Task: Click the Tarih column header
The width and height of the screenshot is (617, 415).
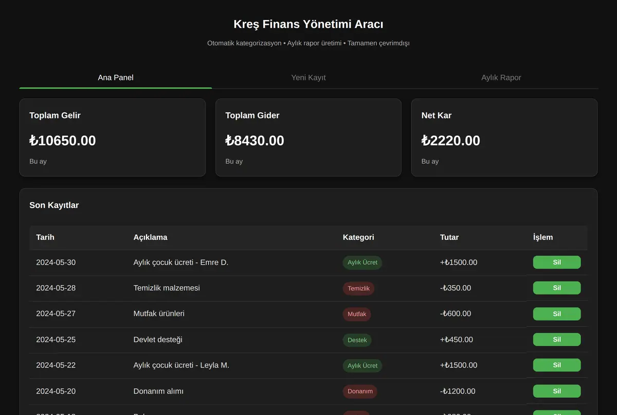Action: coord(45,237)
